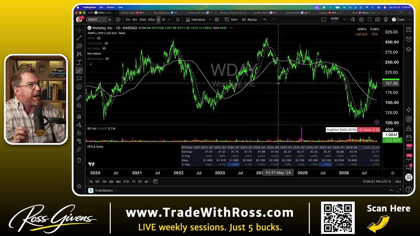The image size is (420, 236).
Task: Toggle hide all drawings eye icon
Action: 79,141
